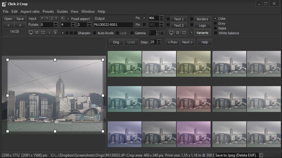Show image info with the i icon
282x158 pixels.
(x=49, y=33)
